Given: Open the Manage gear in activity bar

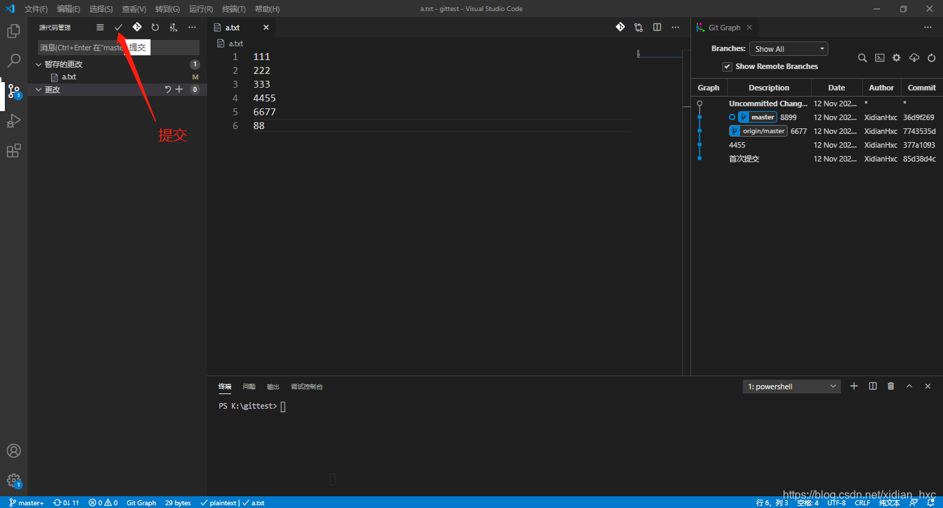Looking at the screenshot, I should click(13, 480).
